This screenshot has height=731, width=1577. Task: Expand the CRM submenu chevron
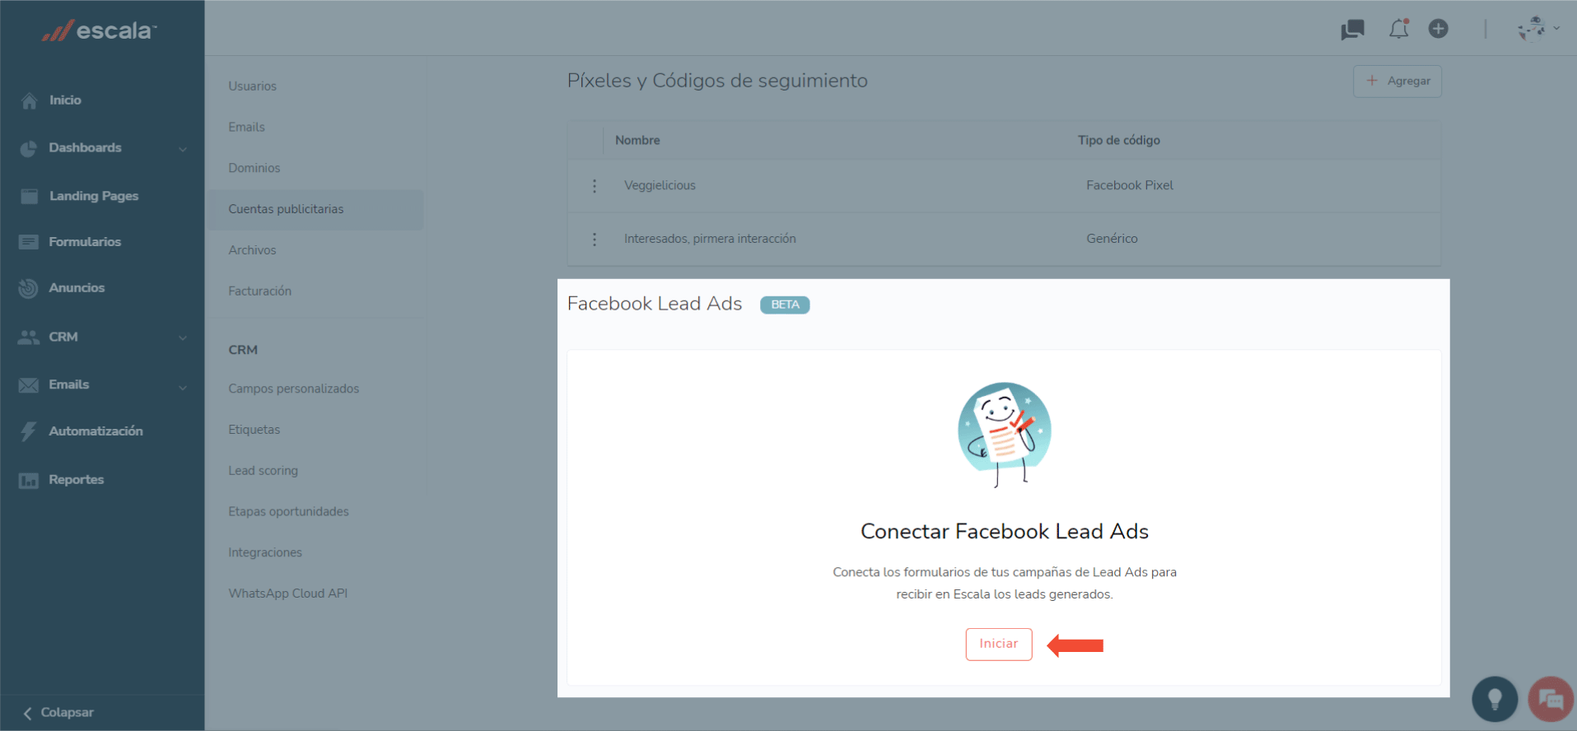[x=183, y=338]
